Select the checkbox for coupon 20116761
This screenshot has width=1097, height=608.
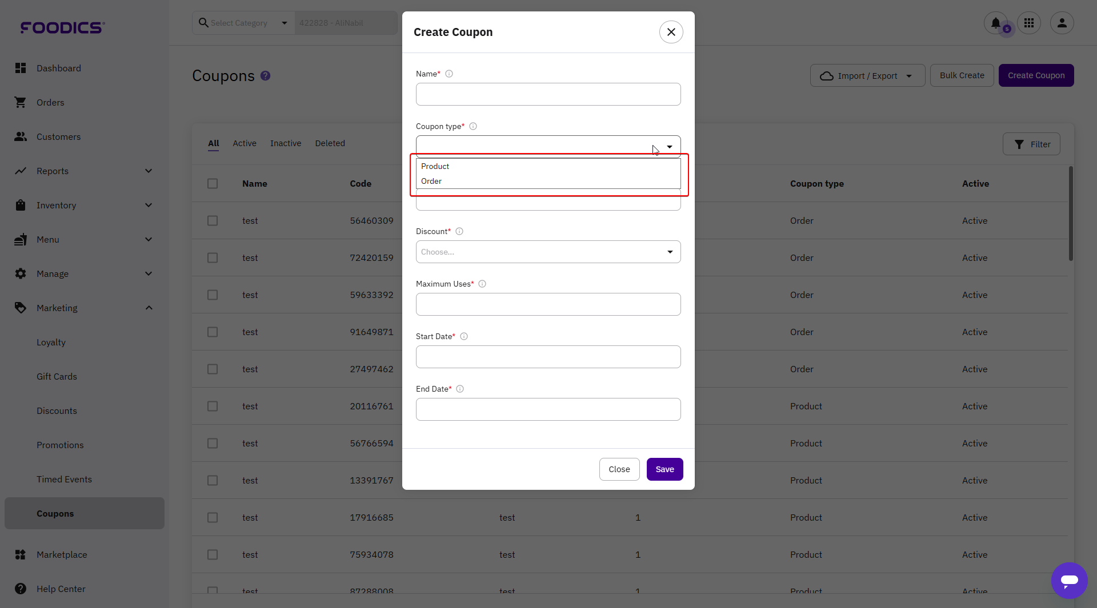click(x=213, y=406)
